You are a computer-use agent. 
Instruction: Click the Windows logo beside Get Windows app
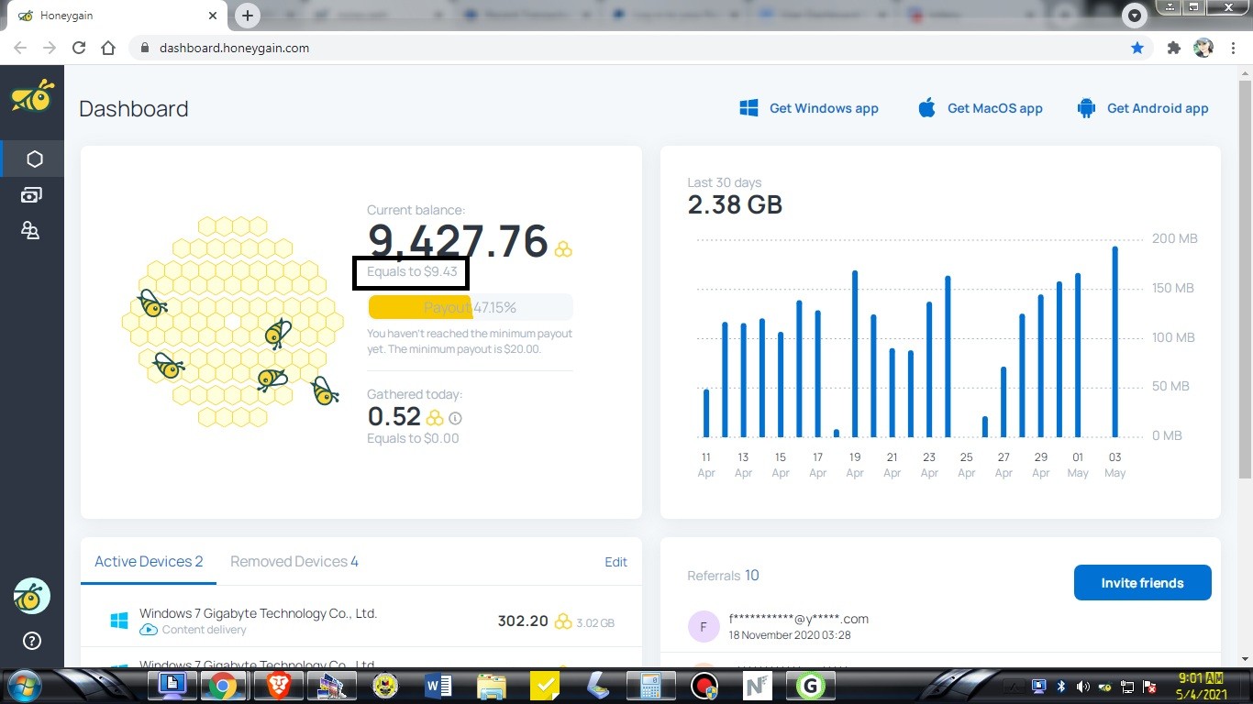coord(748,108)
